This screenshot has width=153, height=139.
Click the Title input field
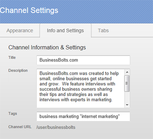(x=83, y=60)
